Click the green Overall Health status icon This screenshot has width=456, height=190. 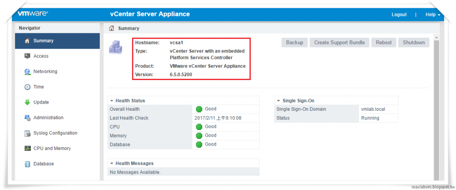199,109
